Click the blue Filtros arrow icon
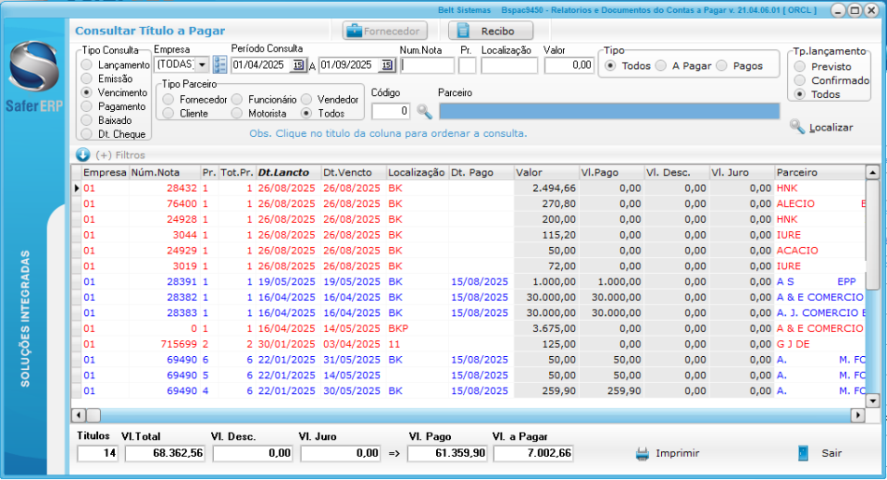 point(82,155)
